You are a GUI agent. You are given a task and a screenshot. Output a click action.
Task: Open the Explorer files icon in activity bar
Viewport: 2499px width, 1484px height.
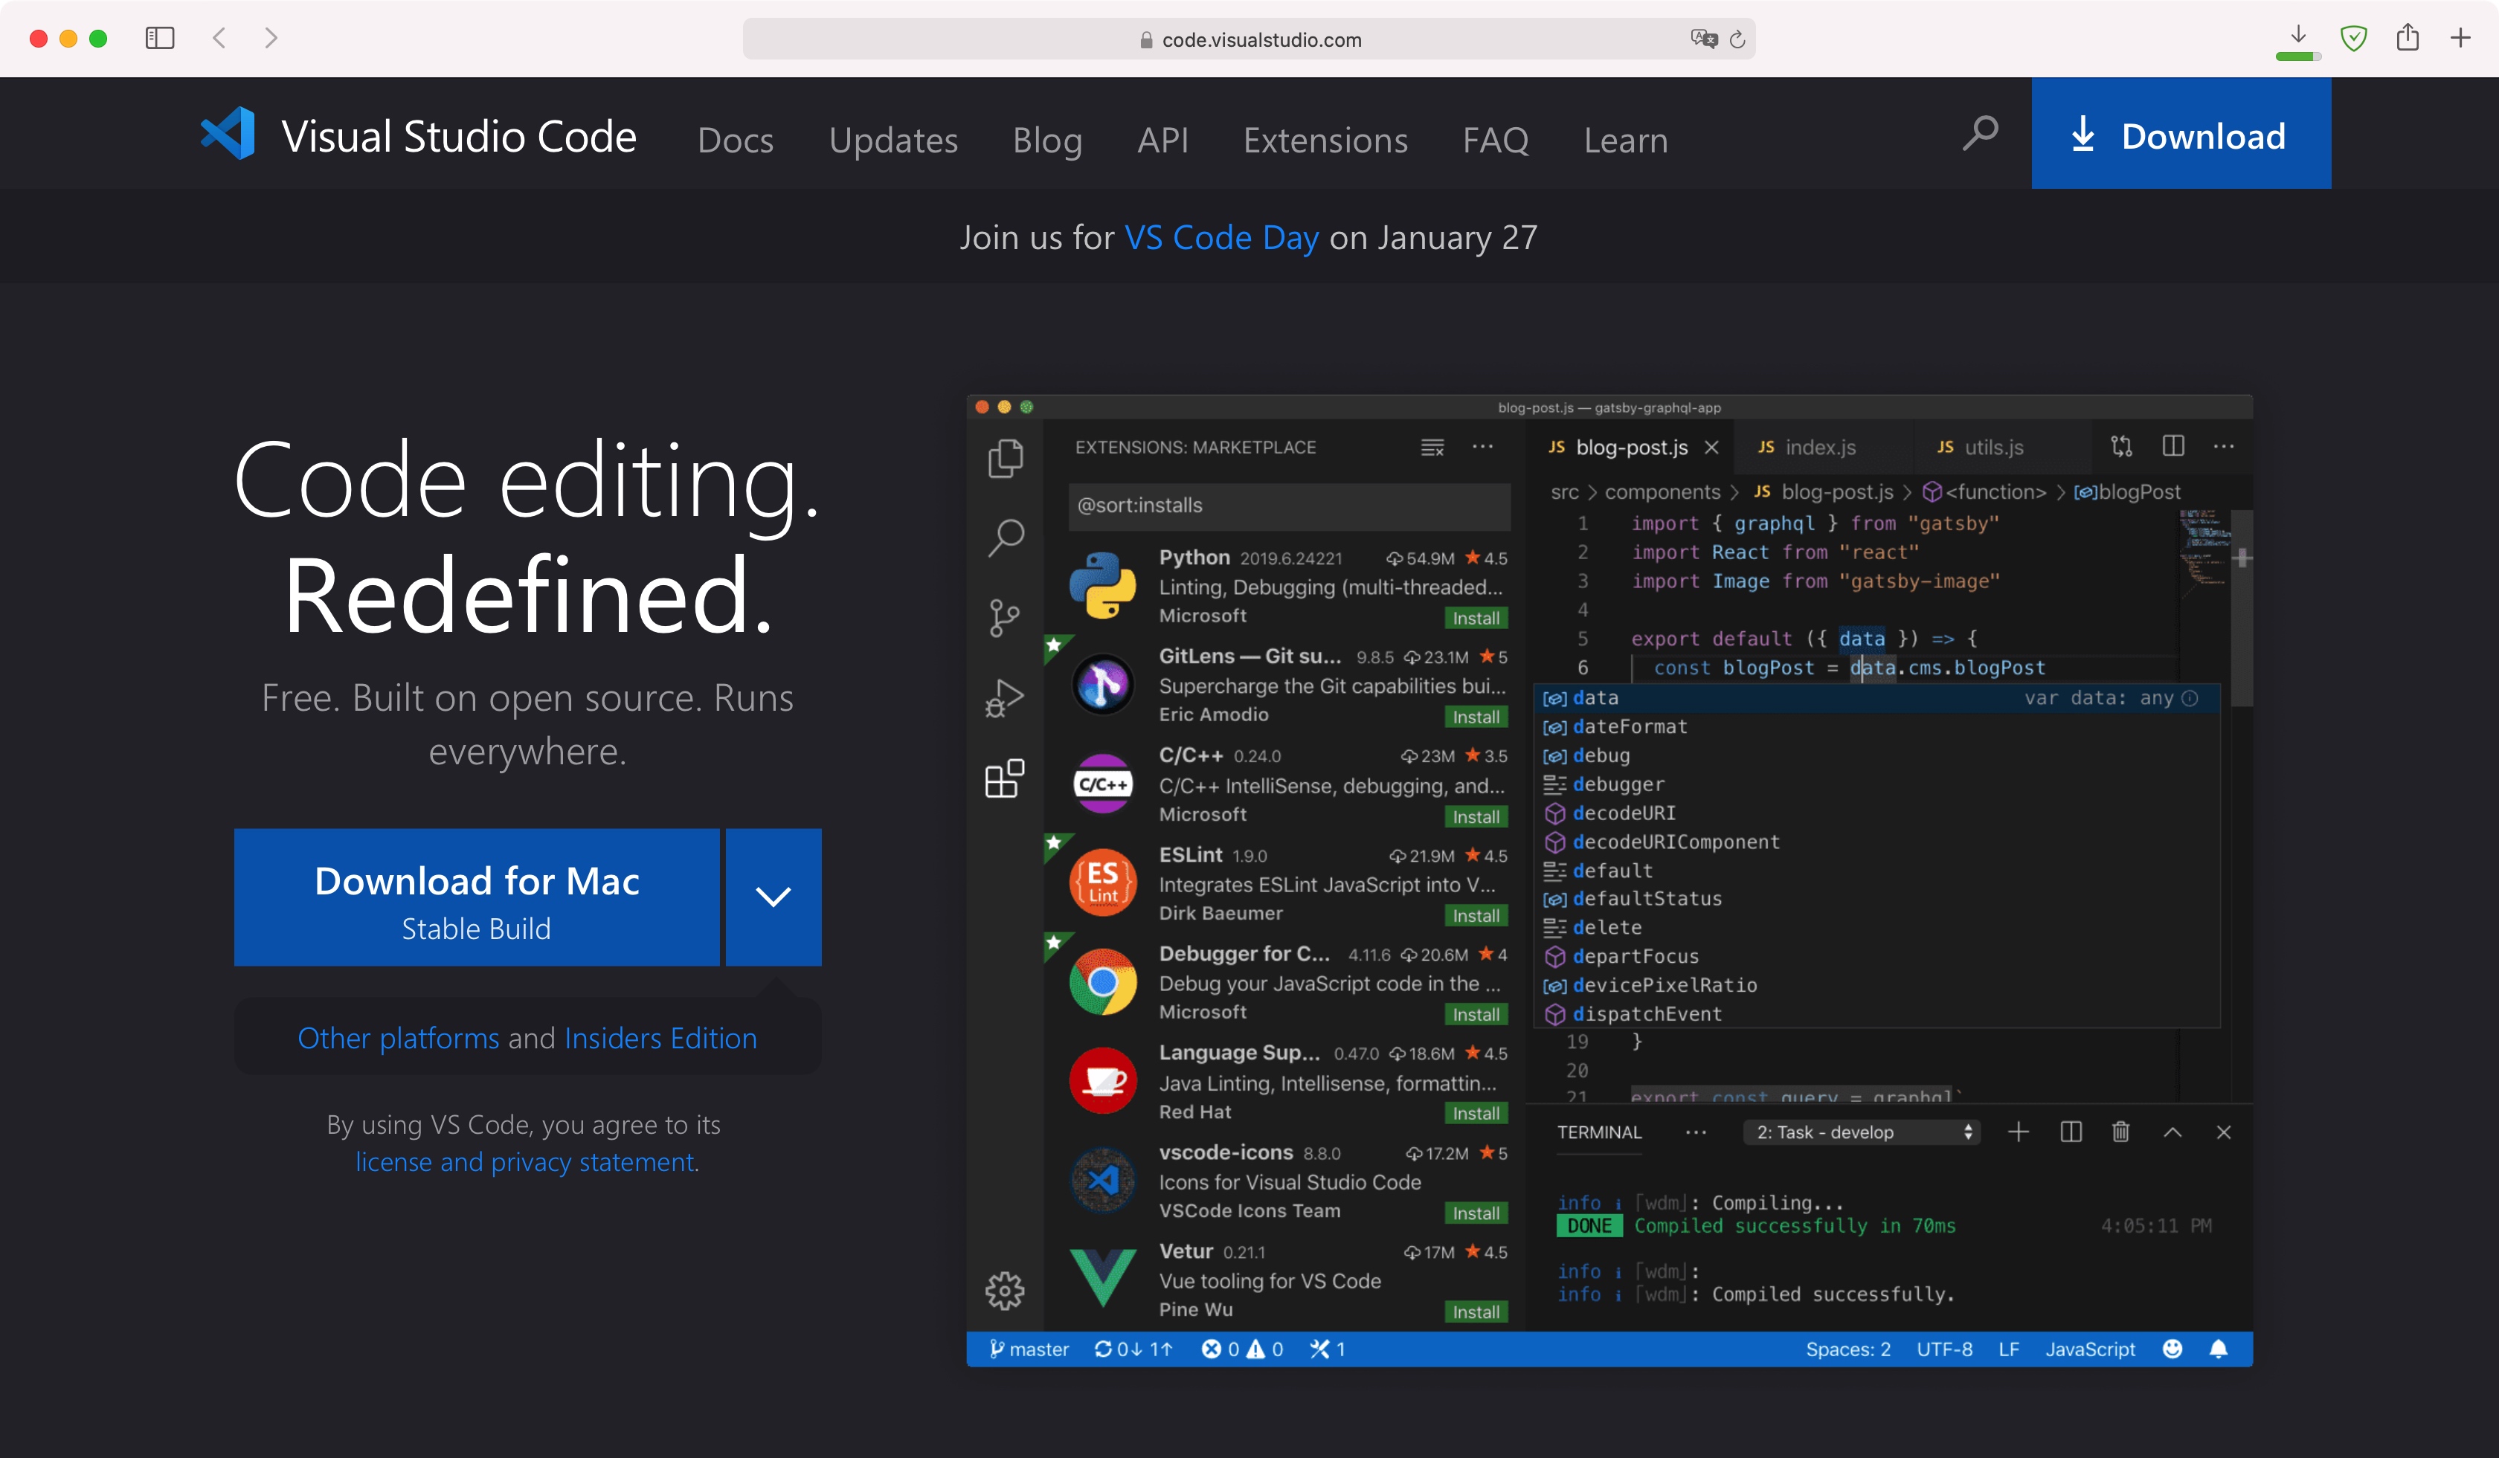pos(1004,458)
